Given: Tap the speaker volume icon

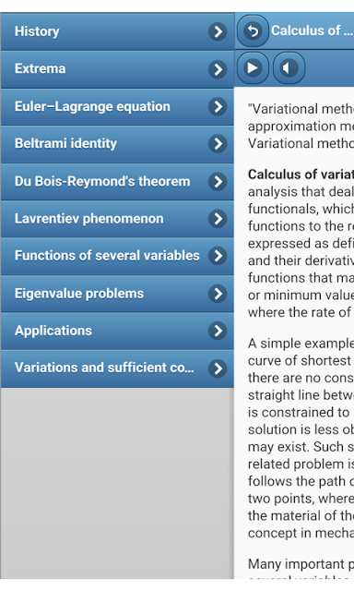Looking at the screenshot, I should pos(289,67).
